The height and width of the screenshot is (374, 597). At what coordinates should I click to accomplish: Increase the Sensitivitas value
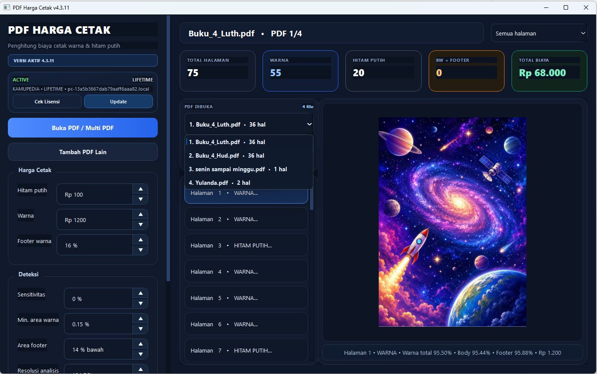point(140,293)
